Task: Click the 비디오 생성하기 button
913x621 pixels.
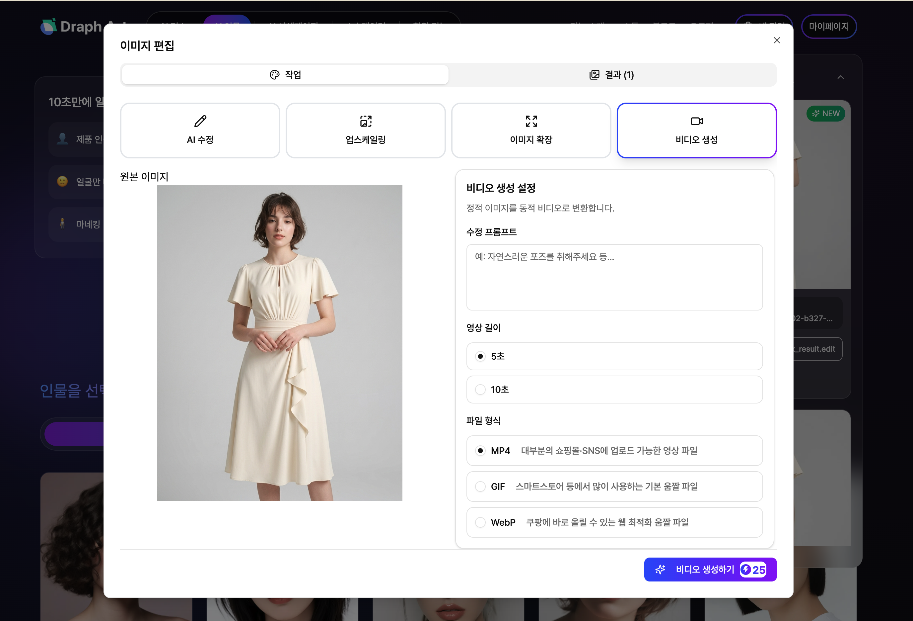Action: pos(710,570)
